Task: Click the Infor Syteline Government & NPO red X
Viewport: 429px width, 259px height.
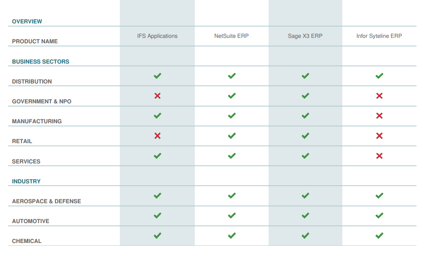Action: tap(379, 96)
